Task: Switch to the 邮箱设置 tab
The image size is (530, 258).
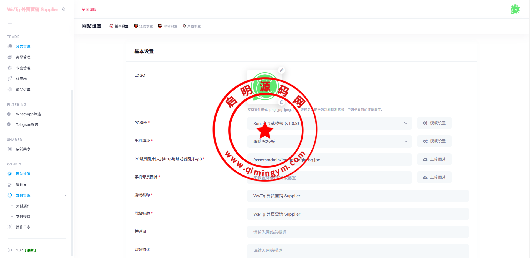Action: click(x=168, y=26)
